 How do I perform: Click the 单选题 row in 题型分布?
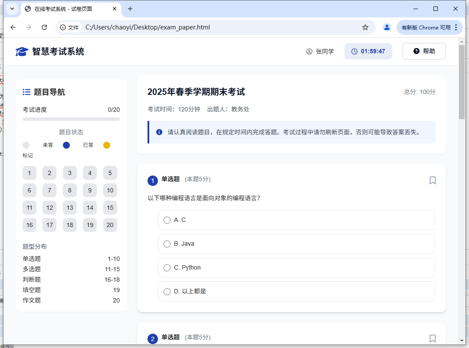click(71, 259)
